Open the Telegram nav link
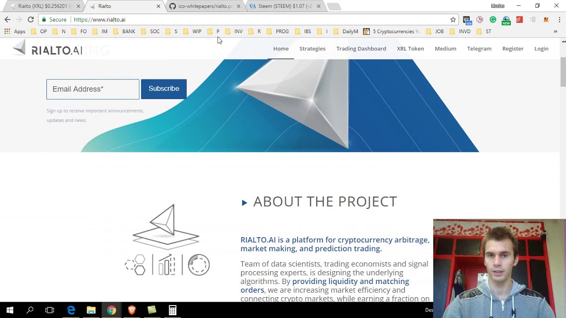Viewport: 566px width, 318px height. coord(479,49)
